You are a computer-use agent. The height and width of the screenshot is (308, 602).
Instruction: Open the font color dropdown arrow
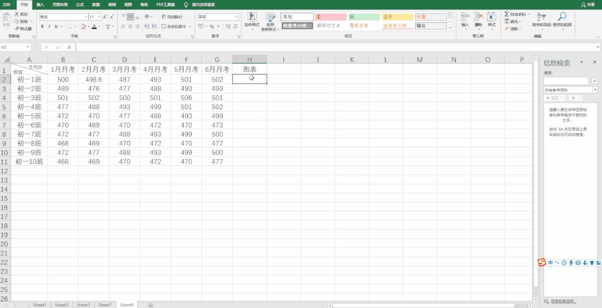(99, 26)
